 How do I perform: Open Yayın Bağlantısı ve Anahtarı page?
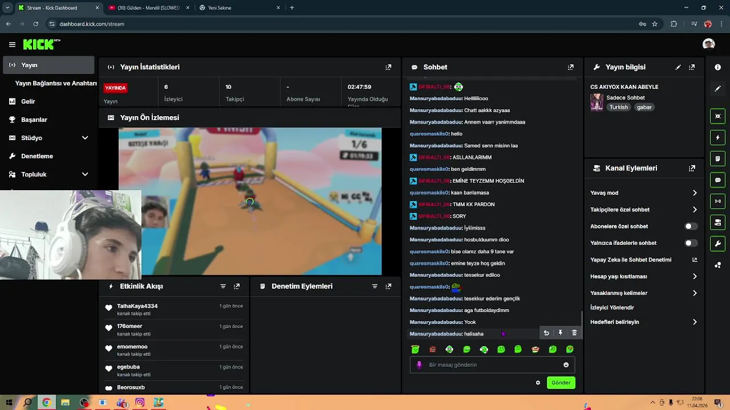(56, 83)
